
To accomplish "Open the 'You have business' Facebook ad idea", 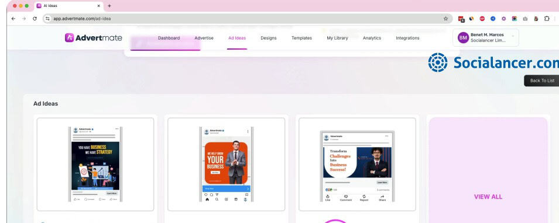I will (x=95, y=164).
